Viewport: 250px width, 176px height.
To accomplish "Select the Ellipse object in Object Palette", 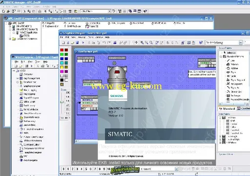I will [231, 72].
